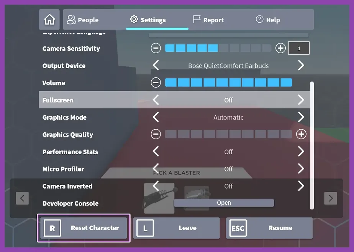The height and width of the screenshot is (252, 354).
Task: Click next blaster arrow at right edge
Action: pos(331,198)
